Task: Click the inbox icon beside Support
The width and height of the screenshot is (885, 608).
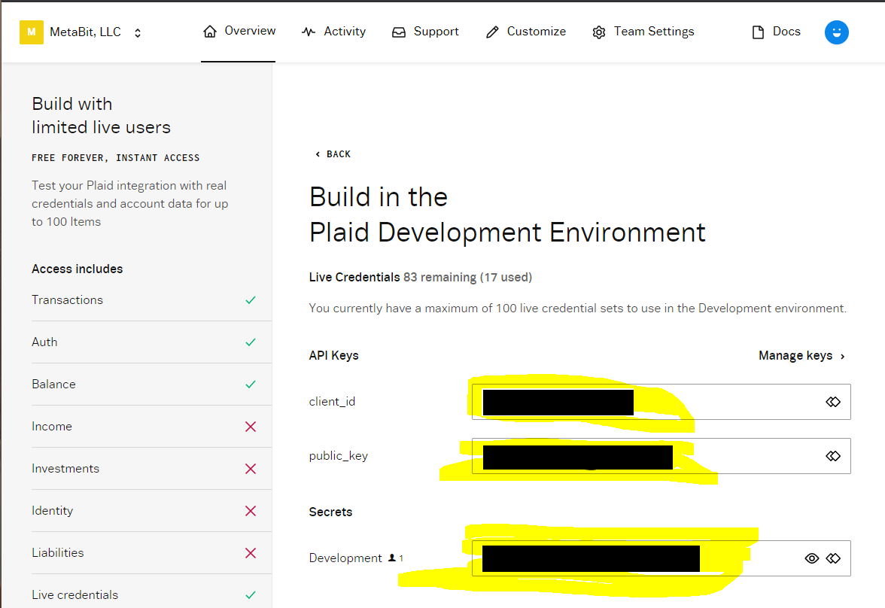Action: (399, 32)
